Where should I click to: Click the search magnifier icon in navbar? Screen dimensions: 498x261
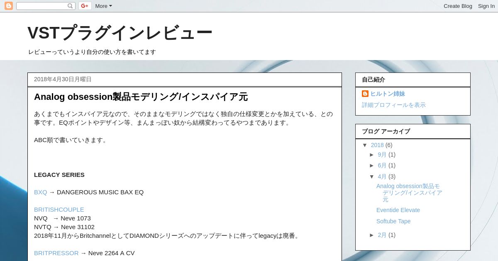click(x=70, y=6)
